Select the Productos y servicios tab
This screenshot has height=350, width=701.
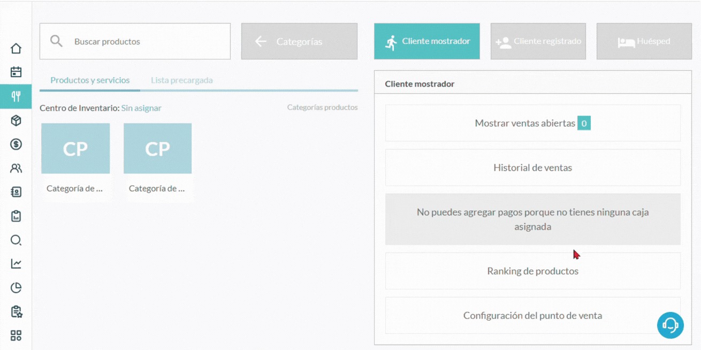(x=90, y=80)
